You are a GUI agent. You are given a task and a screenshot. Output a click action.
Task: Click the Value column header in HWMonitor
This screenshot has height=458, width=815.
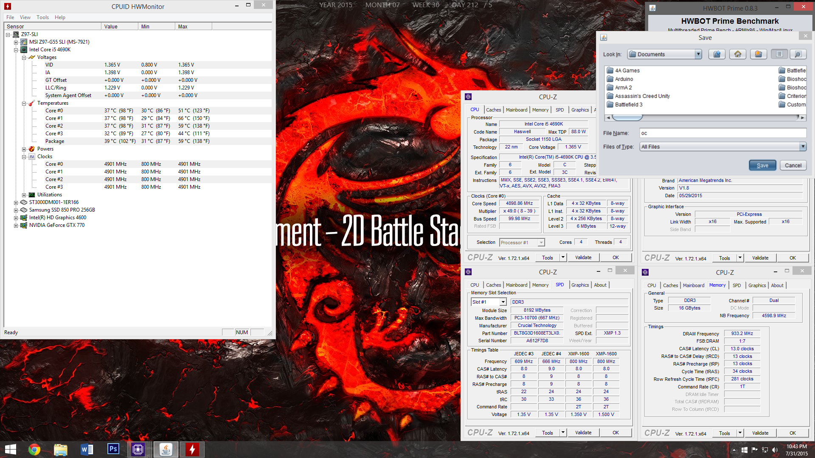120,26
